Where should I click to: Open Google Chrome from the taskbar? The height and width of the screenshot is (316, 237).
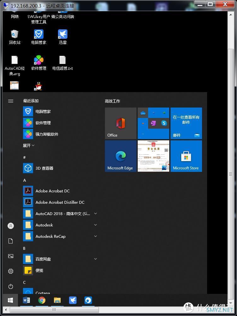click(x=42, y=300)
